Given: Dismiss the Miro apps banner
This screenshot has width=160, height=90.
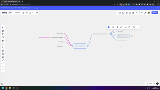Looking at the screenshot, I should (x=158, y=8).
